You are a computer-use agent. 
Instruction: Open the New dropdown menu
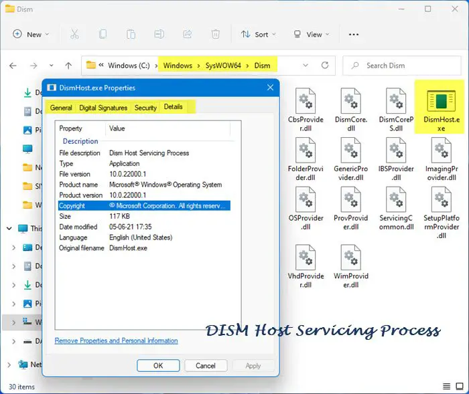click(x=31, y=34)
